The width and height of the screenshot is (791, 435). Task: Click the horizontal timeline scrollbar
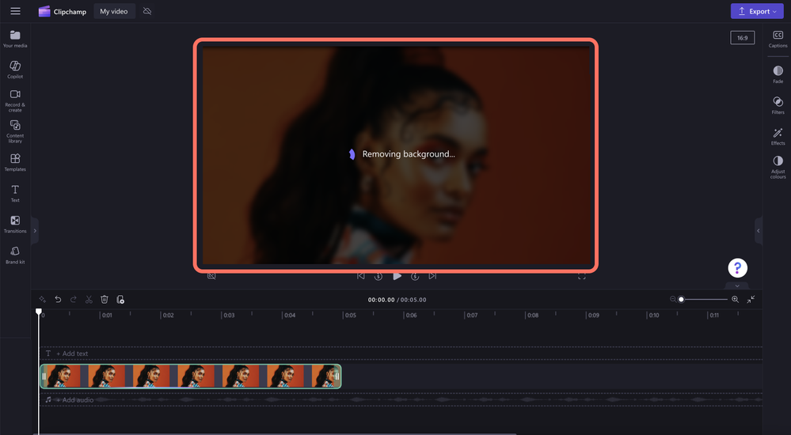click(275, 433)
